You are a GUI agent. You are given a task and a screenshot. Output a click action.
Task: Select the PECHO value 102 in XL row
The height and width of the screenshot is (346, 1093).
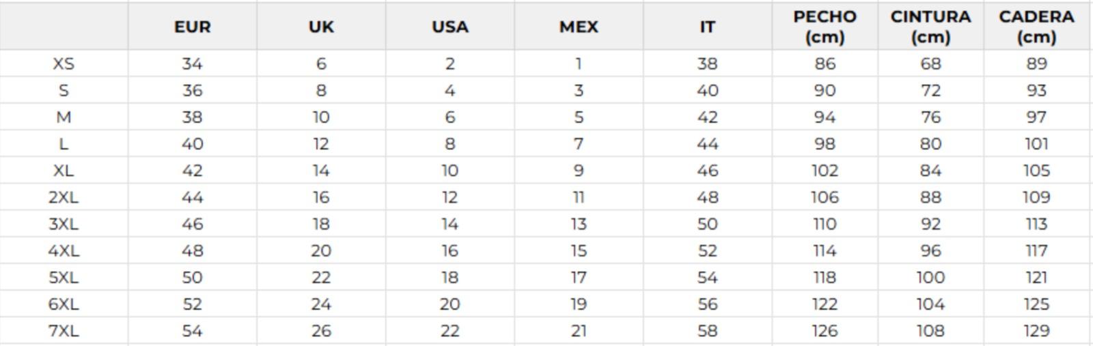[825, 171]
